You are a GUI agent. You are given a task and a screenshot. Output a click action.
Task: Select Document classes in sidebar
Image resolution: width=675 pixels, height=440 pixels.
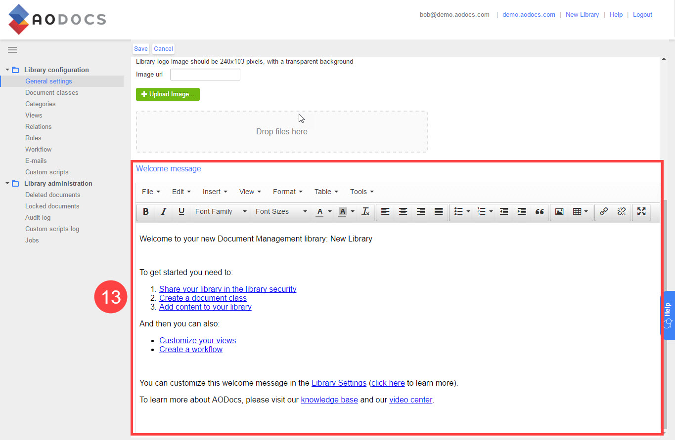coord(52,92)
